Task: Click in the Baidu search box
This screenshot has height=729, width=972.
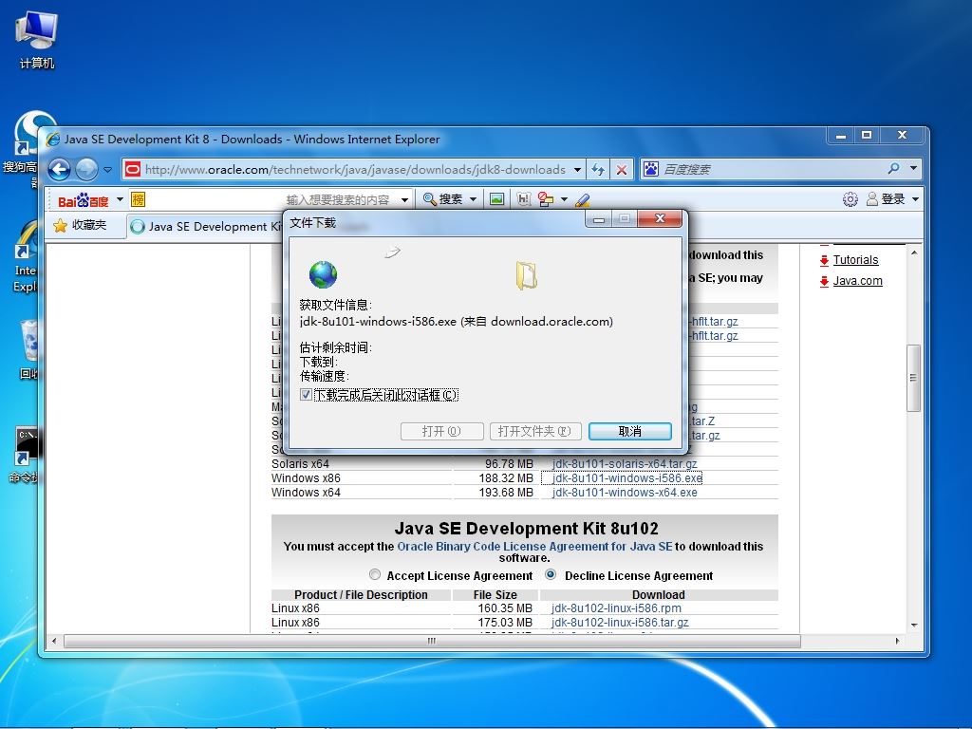Action: click(x=772, y=169)
